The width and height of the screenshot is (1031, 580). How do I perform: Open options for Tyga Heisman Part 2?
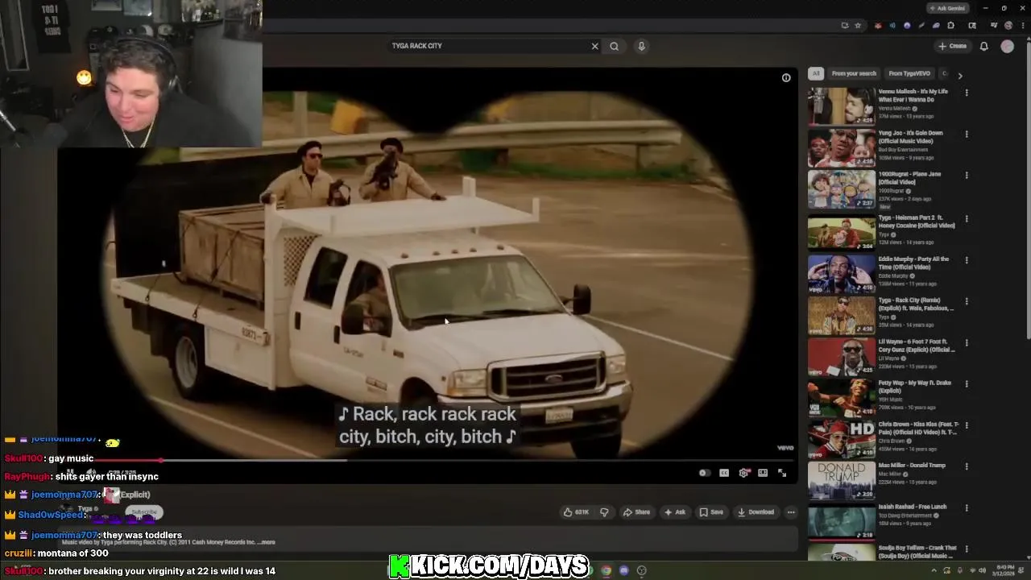pos(967,218)
